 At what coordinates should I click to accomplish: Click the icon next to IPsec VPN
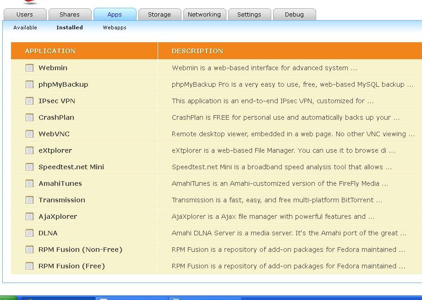coord(30,101)
